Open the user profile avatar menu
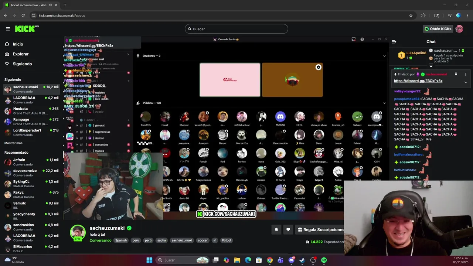Viewport: 473px width, 266px height. pos(459,29)
